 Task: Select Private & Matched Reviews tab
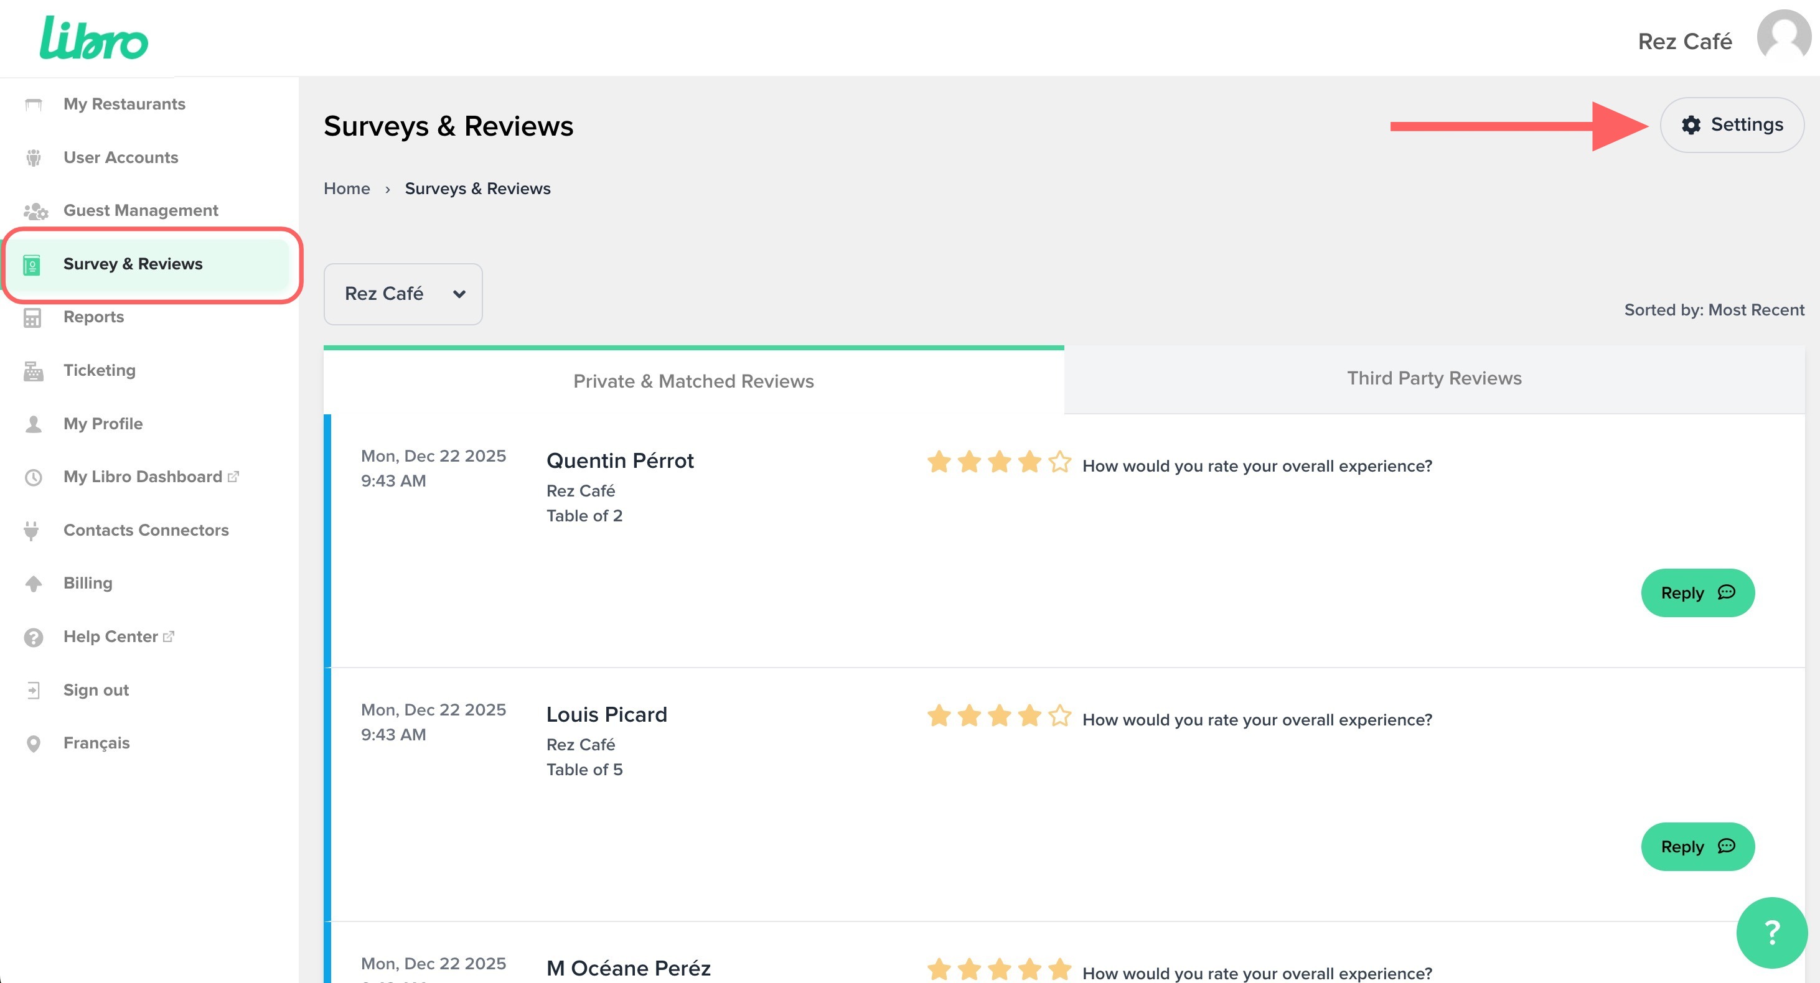click(x=693, y=381)
